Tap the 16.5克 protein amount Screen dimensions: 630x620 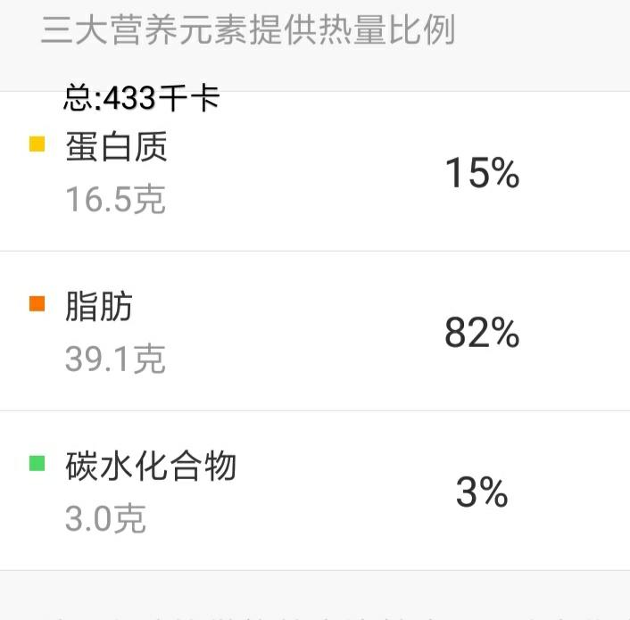115,200
